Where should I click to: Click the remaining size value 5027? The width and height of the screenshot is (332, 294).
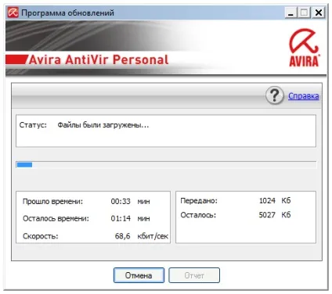(267, 215)
